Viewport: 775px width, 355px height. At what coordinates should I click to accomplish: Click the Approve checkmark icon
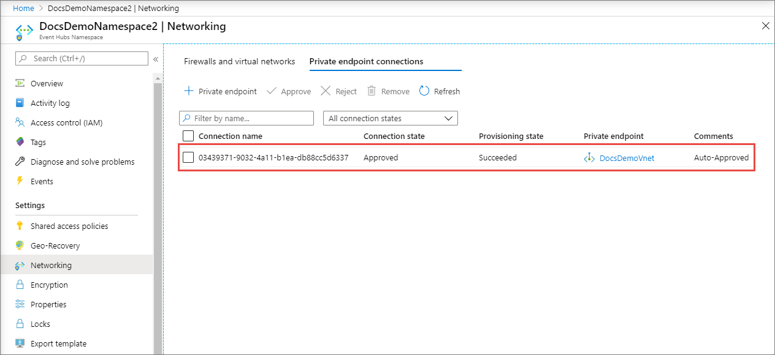[271, 91]
